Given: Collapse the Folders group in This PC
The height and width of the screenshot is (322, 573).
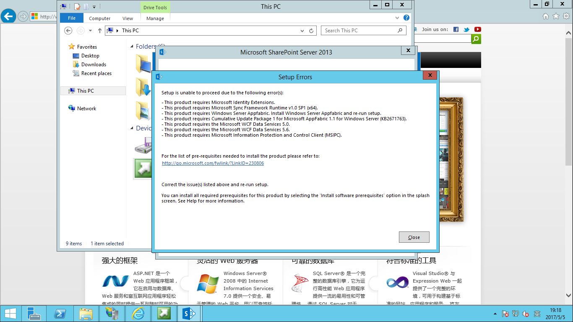Looking at the screenshot, I should pyautogui.click(x=132, y=47).
